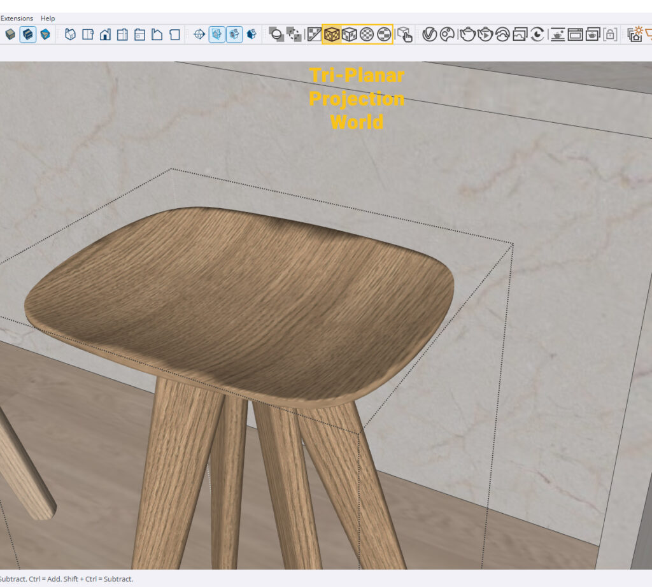Start a render with the teapot icon

pos(468,34)
